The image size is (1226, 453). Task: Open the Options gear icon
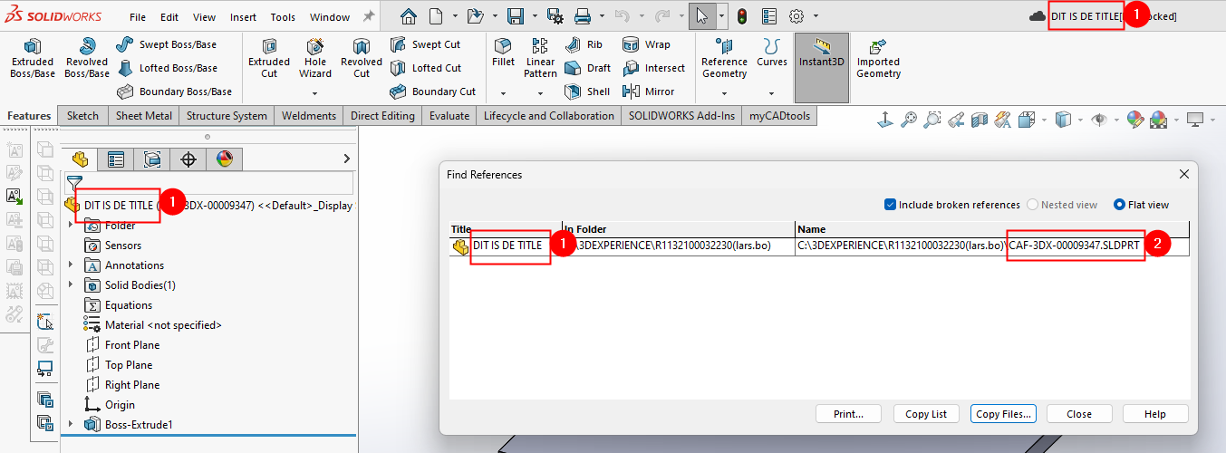click(x=796, y=16)
